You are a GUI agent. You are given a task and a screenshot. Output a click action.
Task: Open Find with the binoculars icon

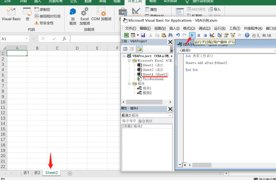(170, 35)
